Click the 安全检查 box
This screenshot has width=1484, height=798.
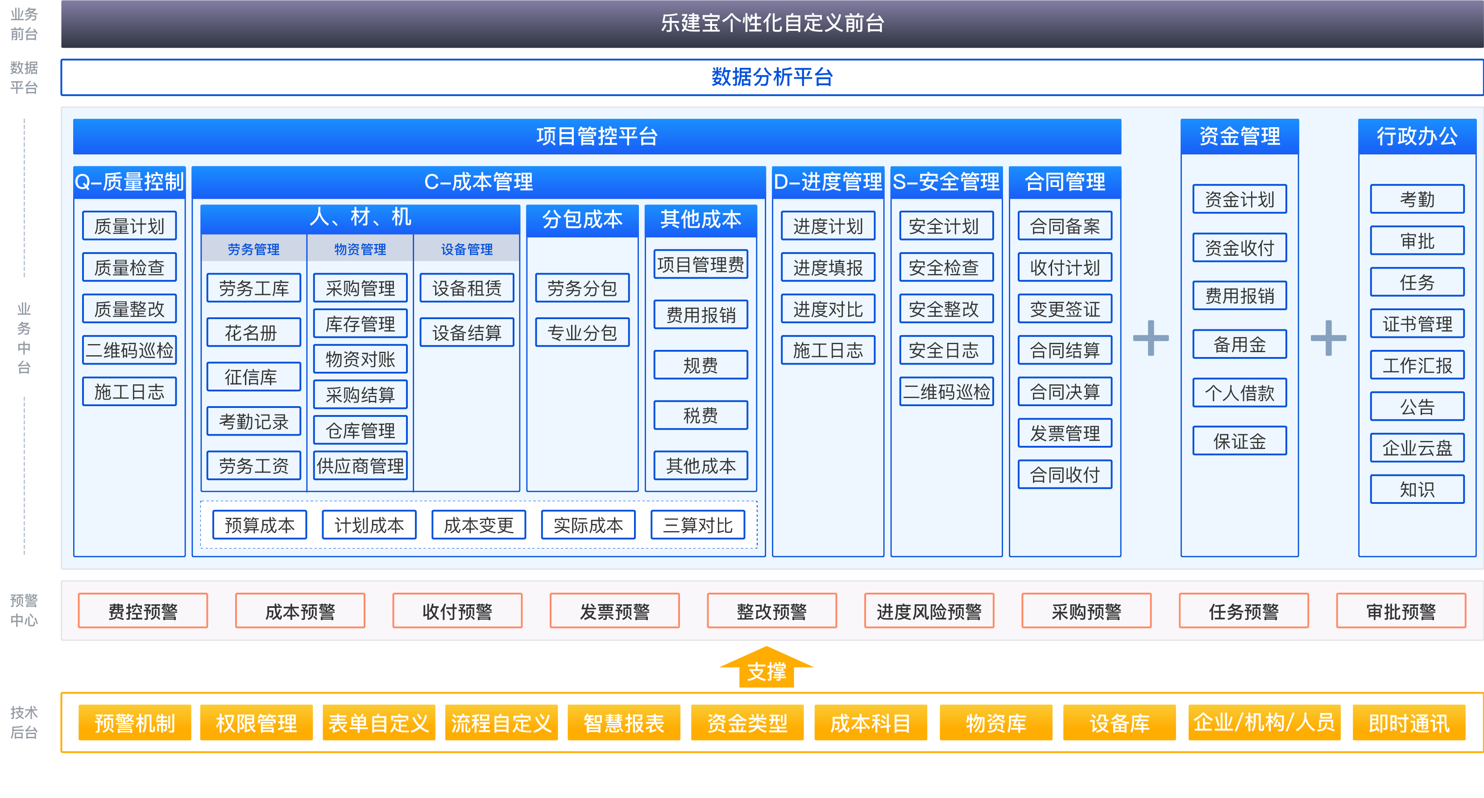pyautogui.click(x=946, y=267)
